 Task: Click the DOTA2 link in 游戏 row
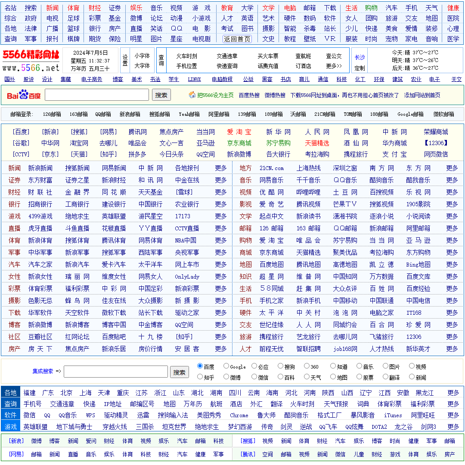click(379, 427)
